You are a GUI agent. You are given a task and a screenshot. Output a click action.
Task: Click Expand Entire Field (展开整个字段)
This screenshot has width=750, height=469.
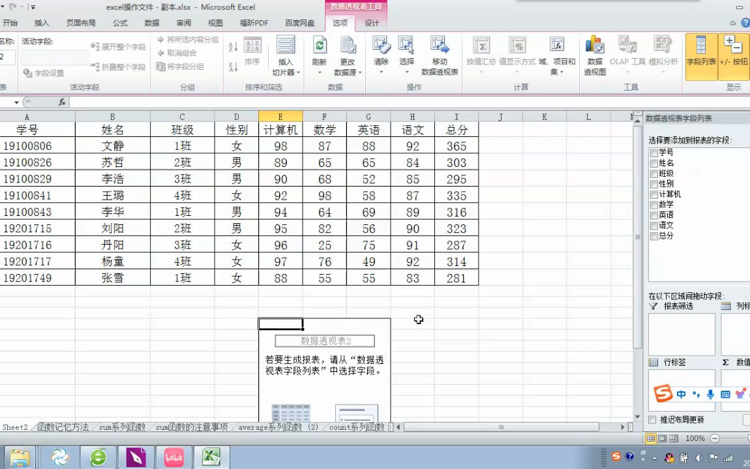click(118, 47)
